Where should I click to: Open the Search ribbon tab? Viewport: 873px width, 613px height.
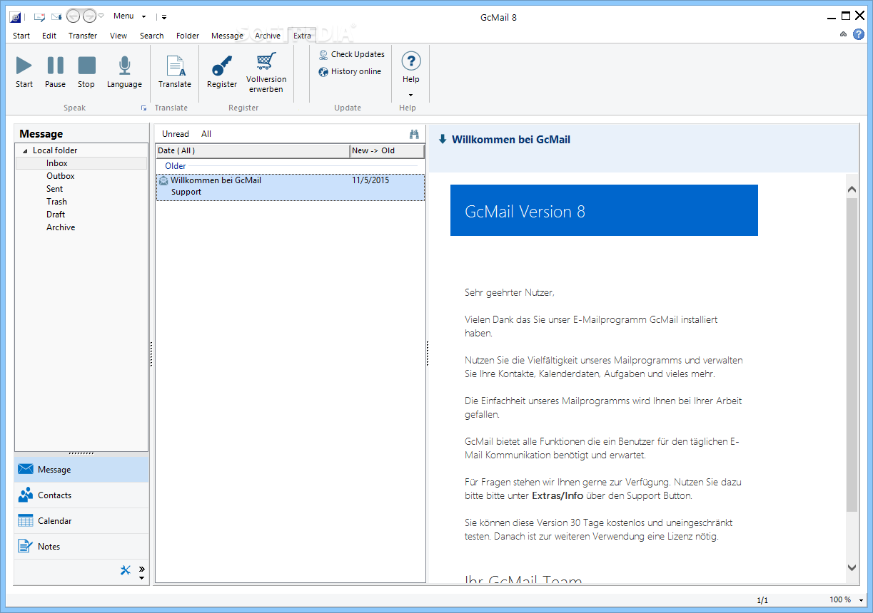(151, 36)
